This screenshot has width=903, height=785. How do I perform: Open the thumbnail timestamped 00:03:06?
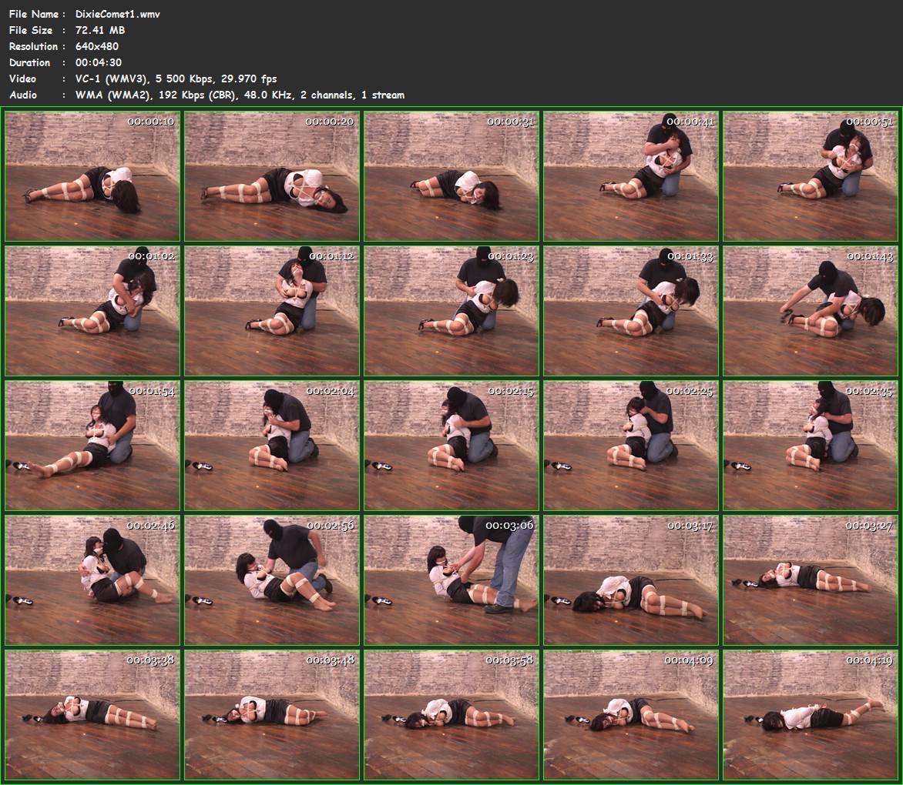pyautogui.click(x=451, y=580)
